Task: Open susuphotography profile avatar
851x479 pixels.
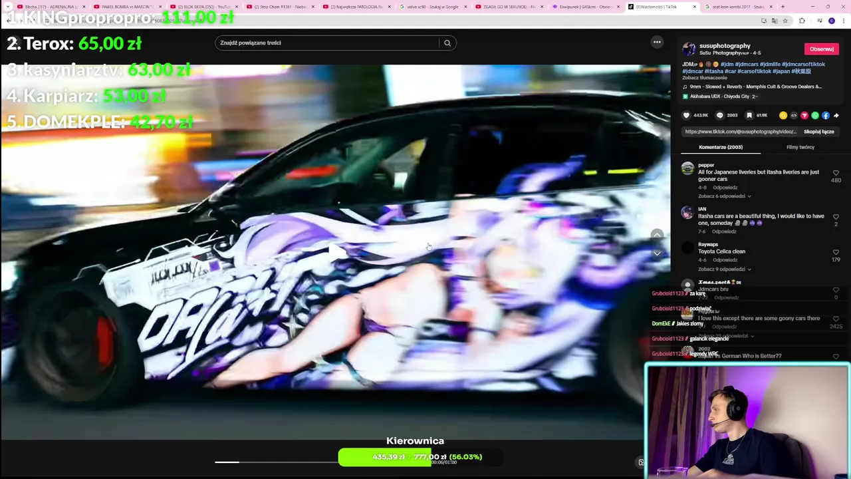Action: [x=689, y=49]
